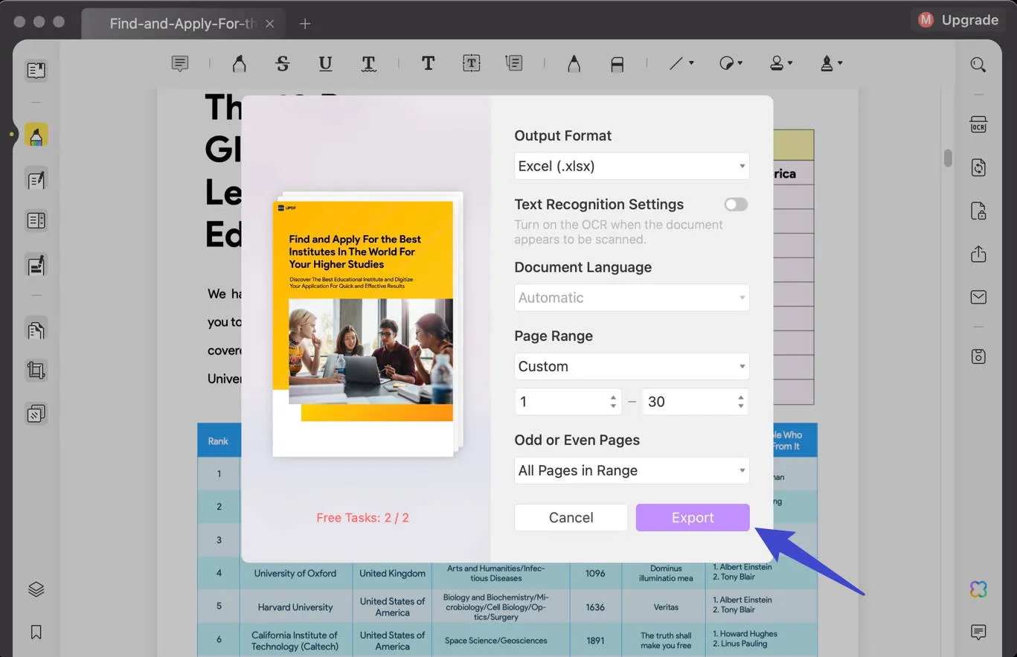Open the Organize Pages sidebar icon
Viewport: 1017px width, 657px height.
pyautogui.click(x=36, y=329)
